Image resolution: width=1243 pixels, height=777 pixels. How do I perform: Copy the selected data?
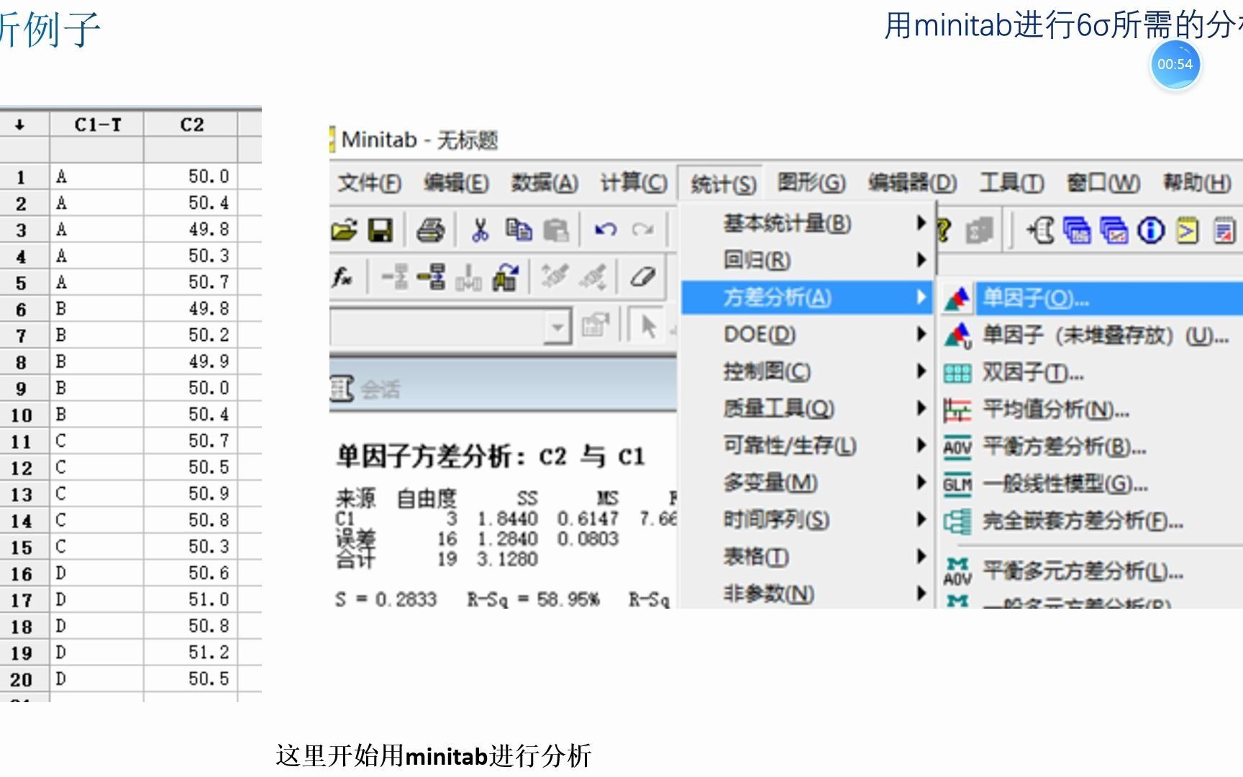click(x=519, y=229)
